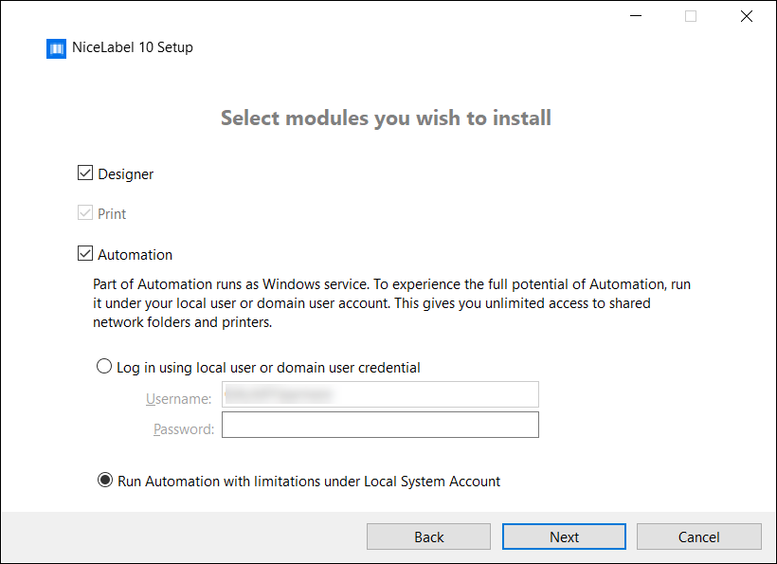Uncheck the Designer module checkbox
This screenshot has height=564, width=777.
86,173
